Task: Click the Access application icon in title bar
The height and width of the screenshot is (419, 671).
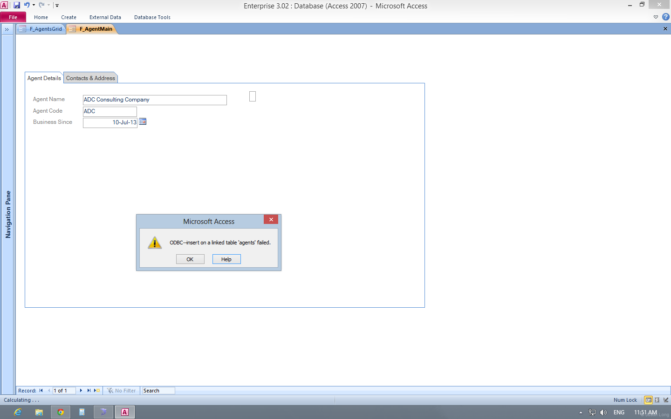Action: [x=4, y=5]
